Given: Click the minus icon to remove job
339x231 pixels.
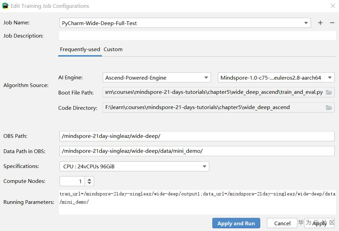Looking at the screenshot, I should coord(332,23).
